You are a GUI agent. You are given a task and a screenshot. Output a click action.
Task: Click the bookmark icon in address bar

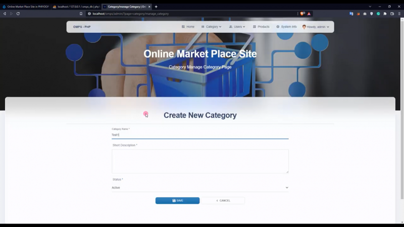[x=81, y=14]
